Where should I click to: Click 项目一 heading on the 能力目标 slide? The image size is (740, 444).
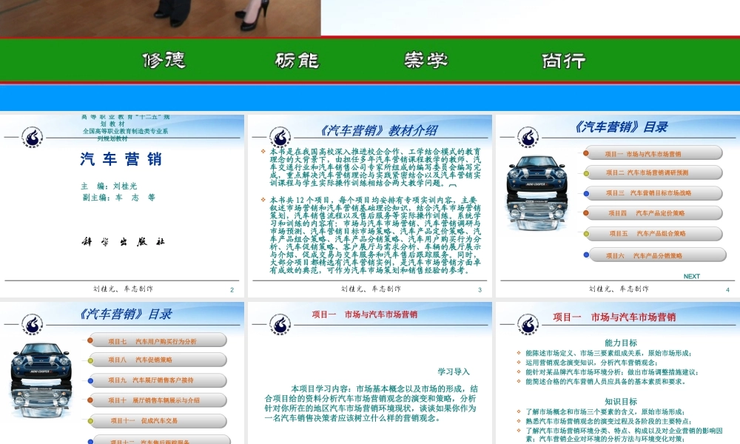click(x=614, y=317)
